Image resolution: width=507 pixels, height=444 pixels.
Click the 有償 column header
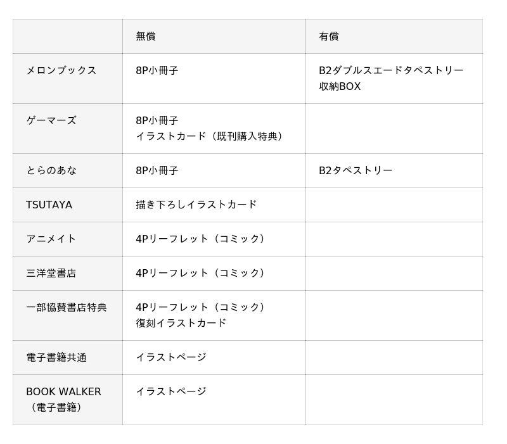tap(329, 37)
